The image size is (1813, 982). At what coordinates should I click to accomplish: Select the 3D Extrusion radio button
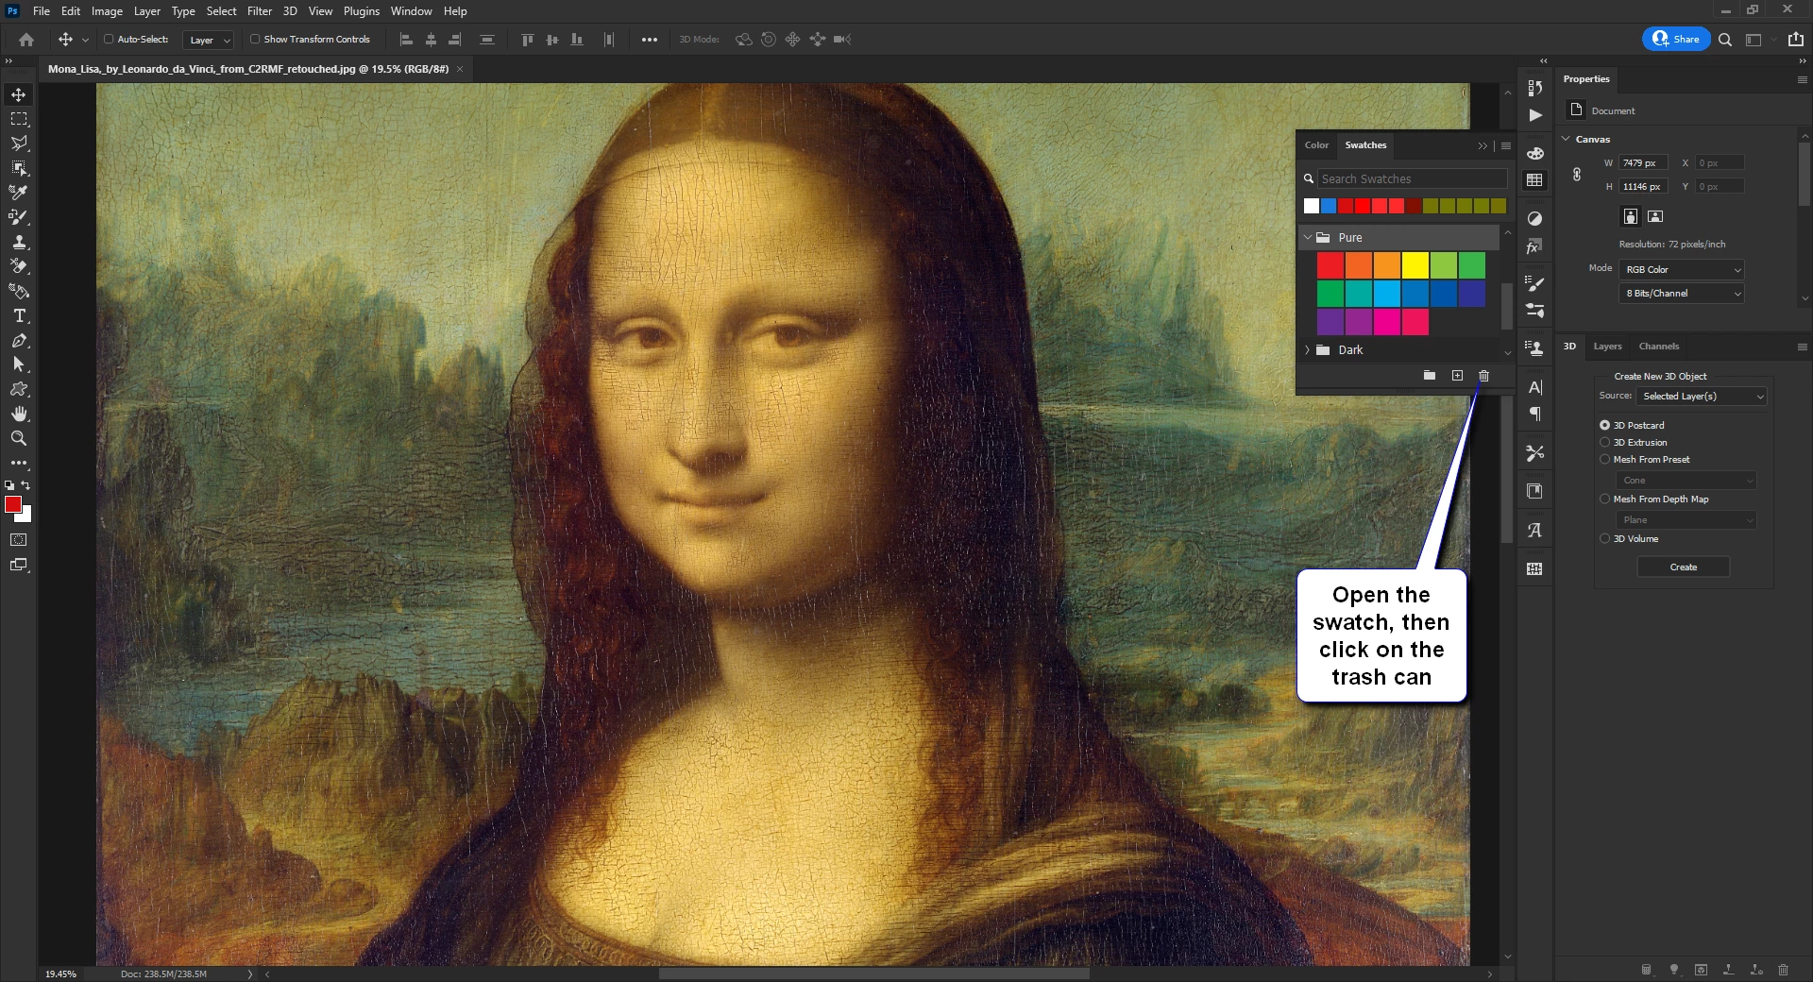pos(1604,443)
